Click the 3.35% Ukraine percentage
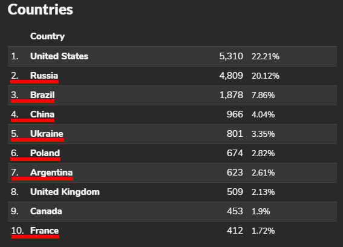This screenshot has width=343, height=247. [263, 134]
